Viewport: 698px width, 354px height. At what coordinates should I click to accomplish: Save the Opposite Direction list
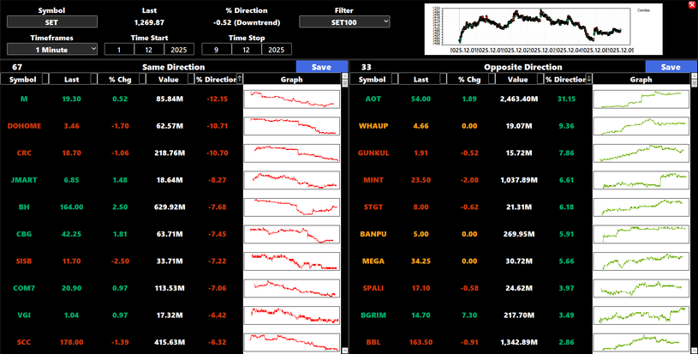[671, 67]
